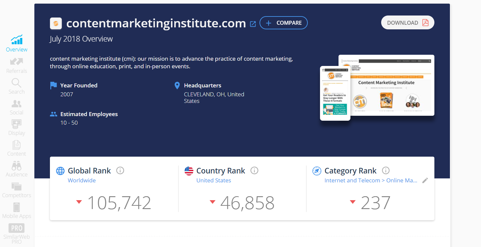481x247 pixels.
Task: Open SimilarWeb PRO badge
Action: (x=17, y=234)
